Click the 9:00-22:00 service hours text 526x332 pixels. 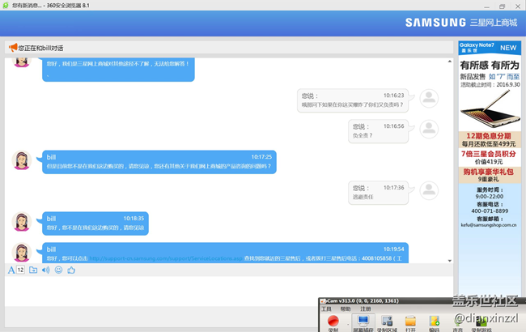pyautogui.click(x=490, y=197)
